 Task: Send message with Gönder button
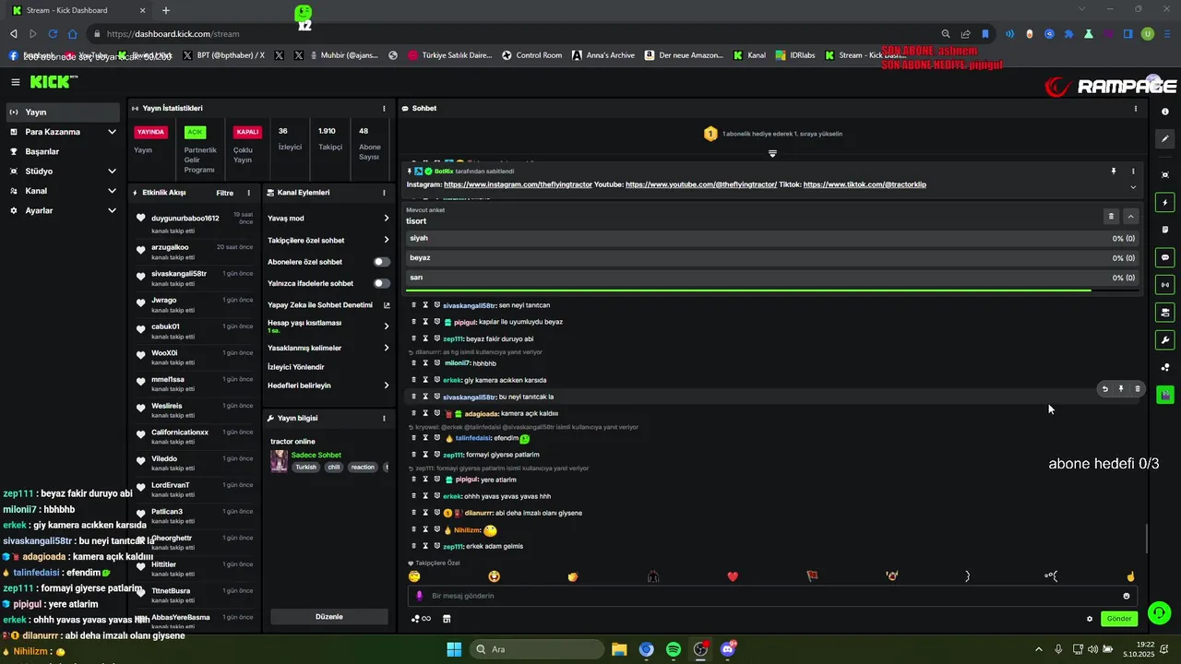1119,619
